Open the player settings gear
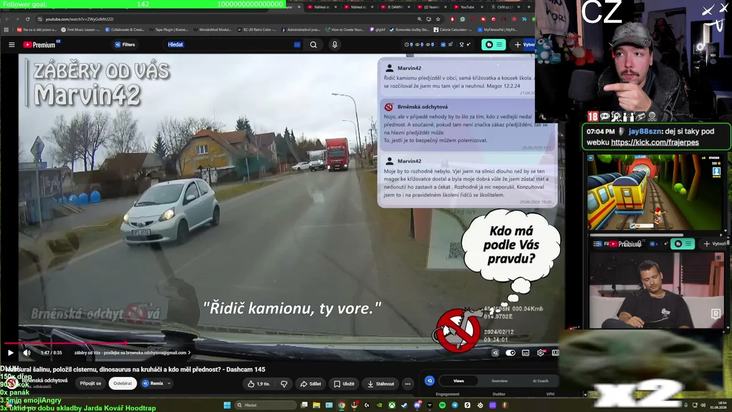The image size is (732, 412). click(x=540, y=353)
